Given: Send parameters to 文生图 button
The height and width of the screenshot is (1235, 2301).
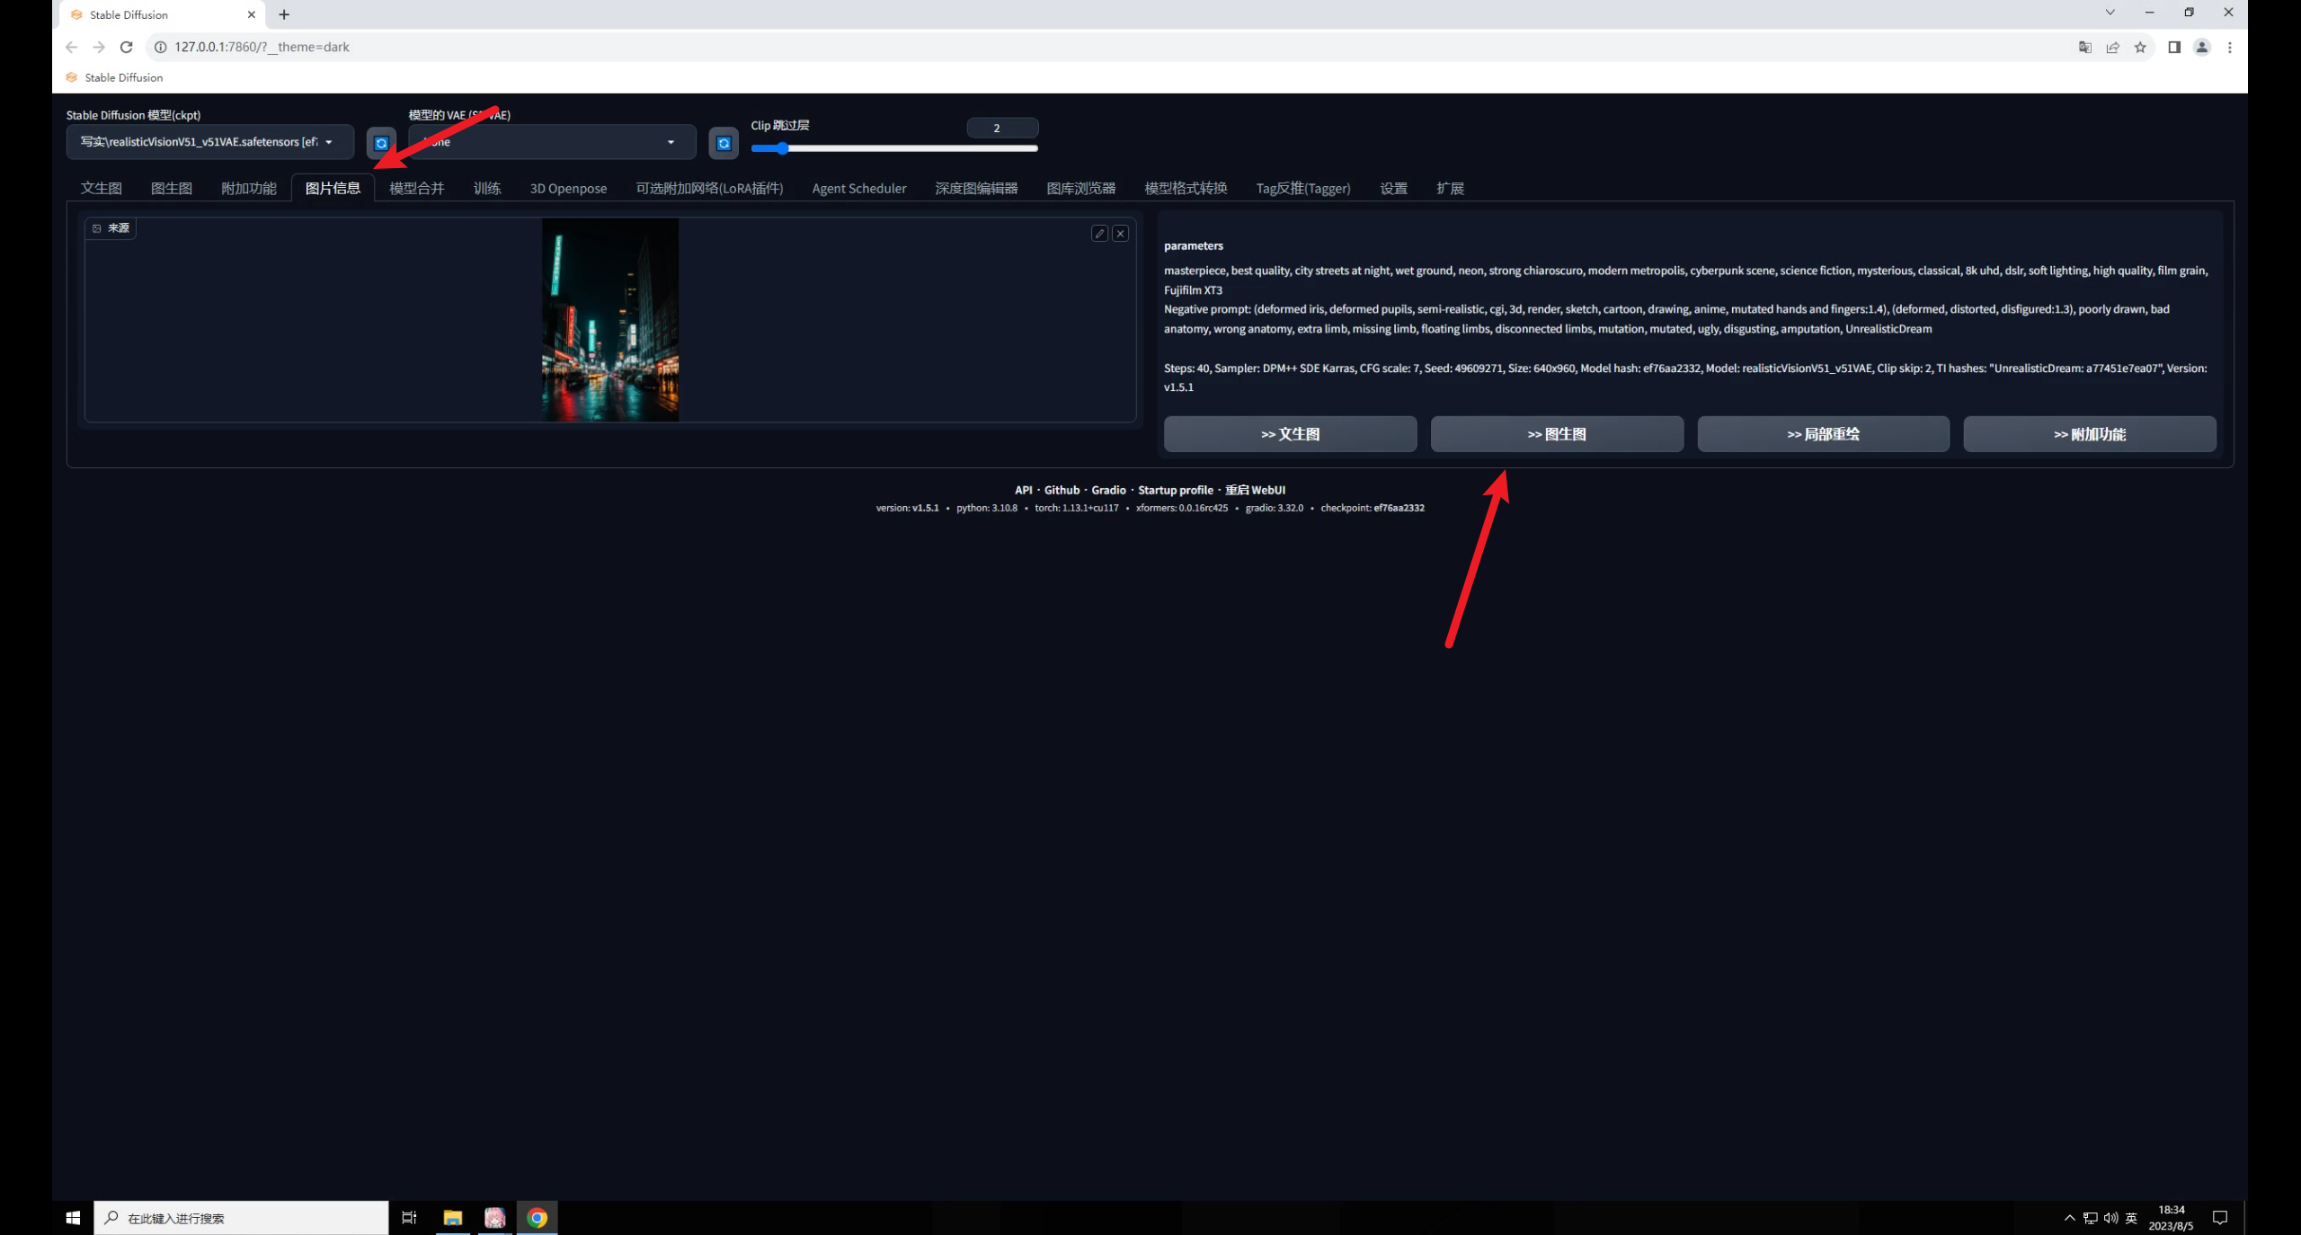Looking at the screenshot, I should [x=1289, y=434].
